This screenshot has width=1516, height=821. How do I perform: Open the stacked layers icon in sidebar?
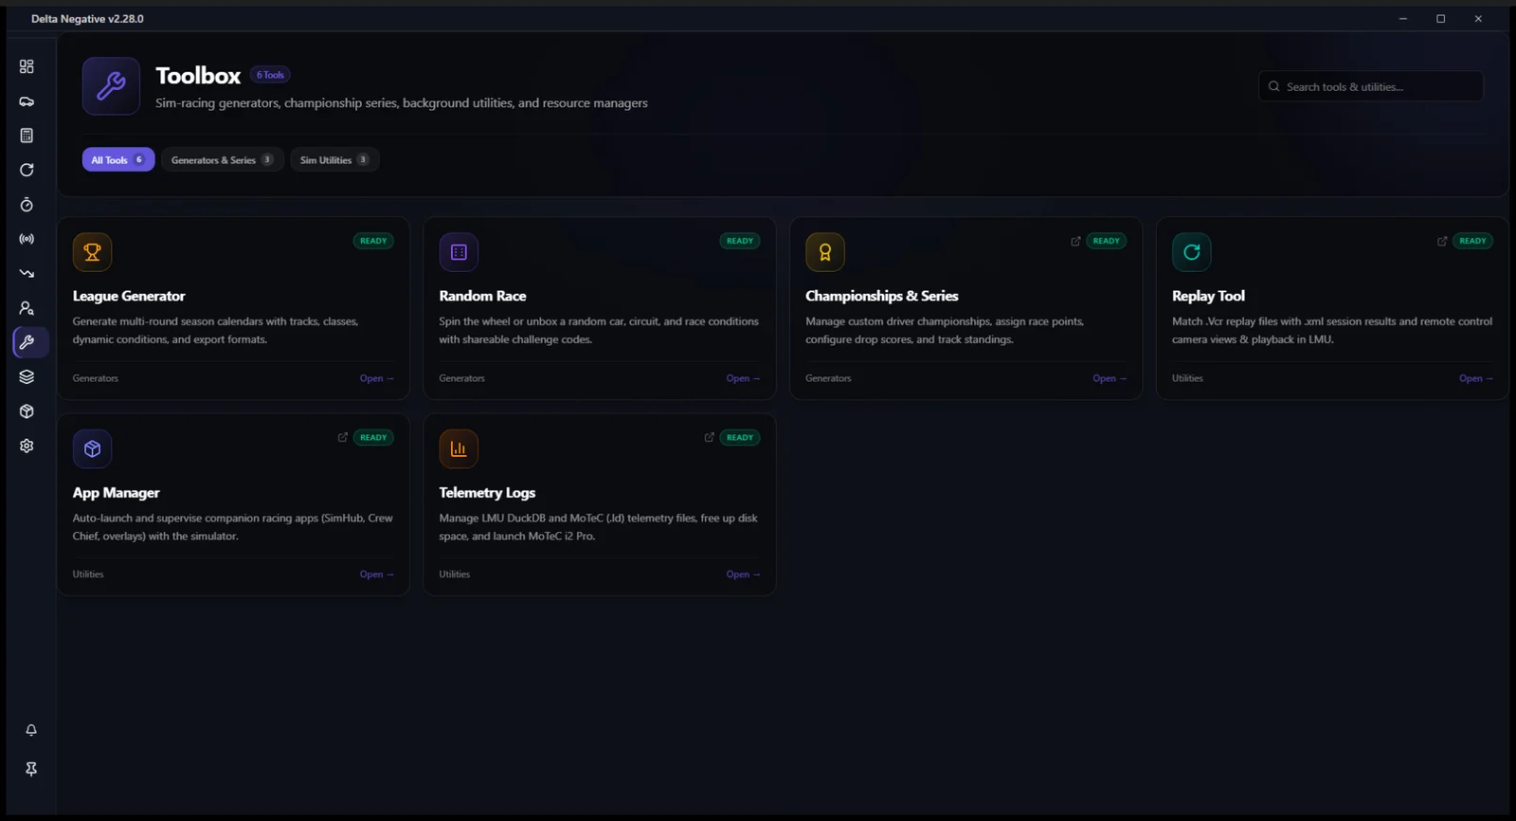click(27, 376)
